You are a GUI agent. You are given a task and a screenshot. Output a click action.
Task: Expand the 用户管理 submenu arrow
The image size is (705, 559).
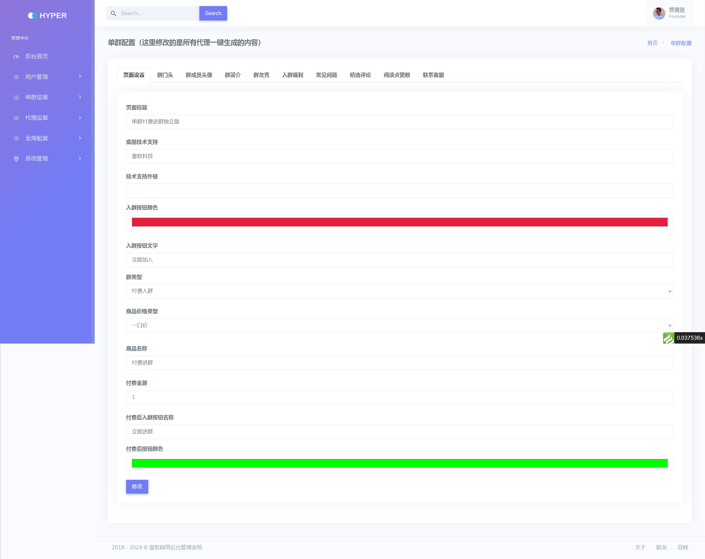pyautogui.click(x=80, y=77)
